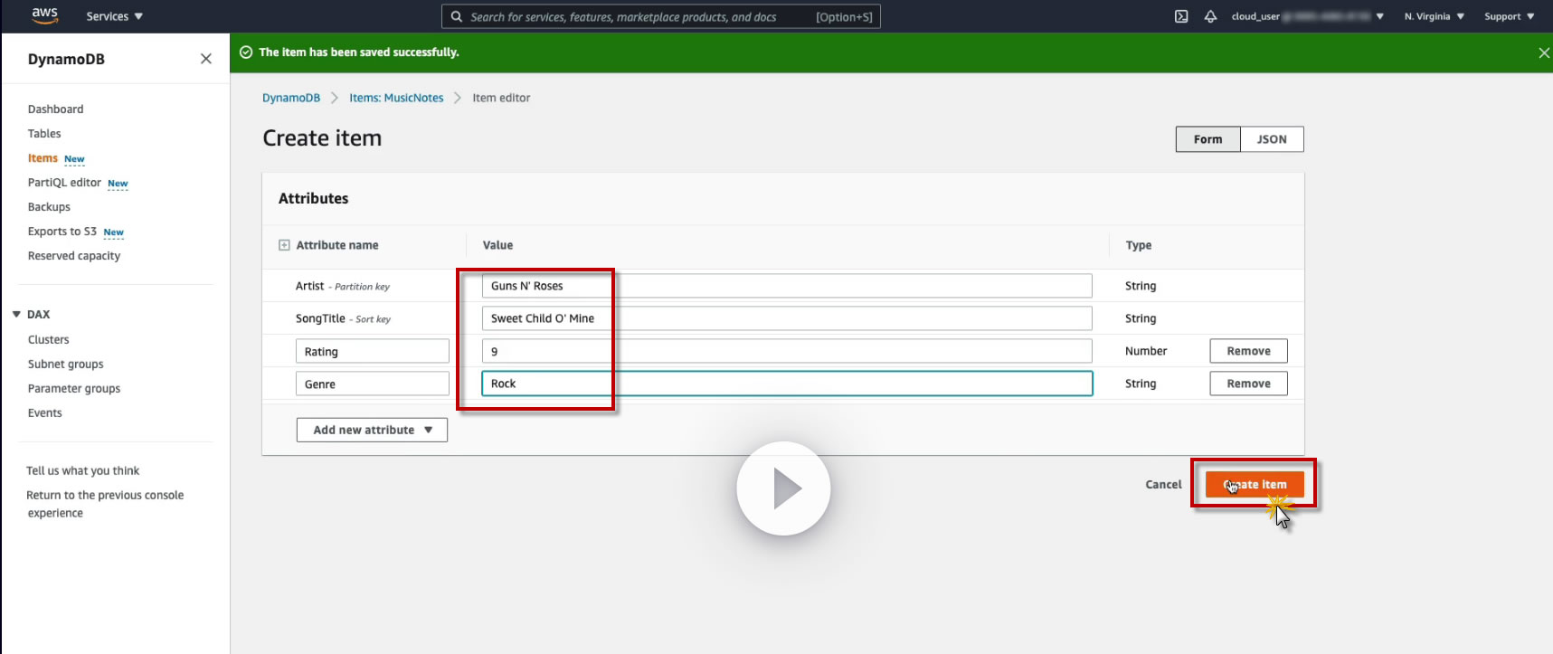Remove the Genre attribute
This screenshot has height=654, width=1553.
1248,384
